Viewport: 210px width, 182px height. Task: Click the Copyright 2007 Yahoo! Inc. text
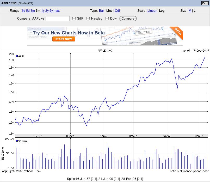pos(21,171)
